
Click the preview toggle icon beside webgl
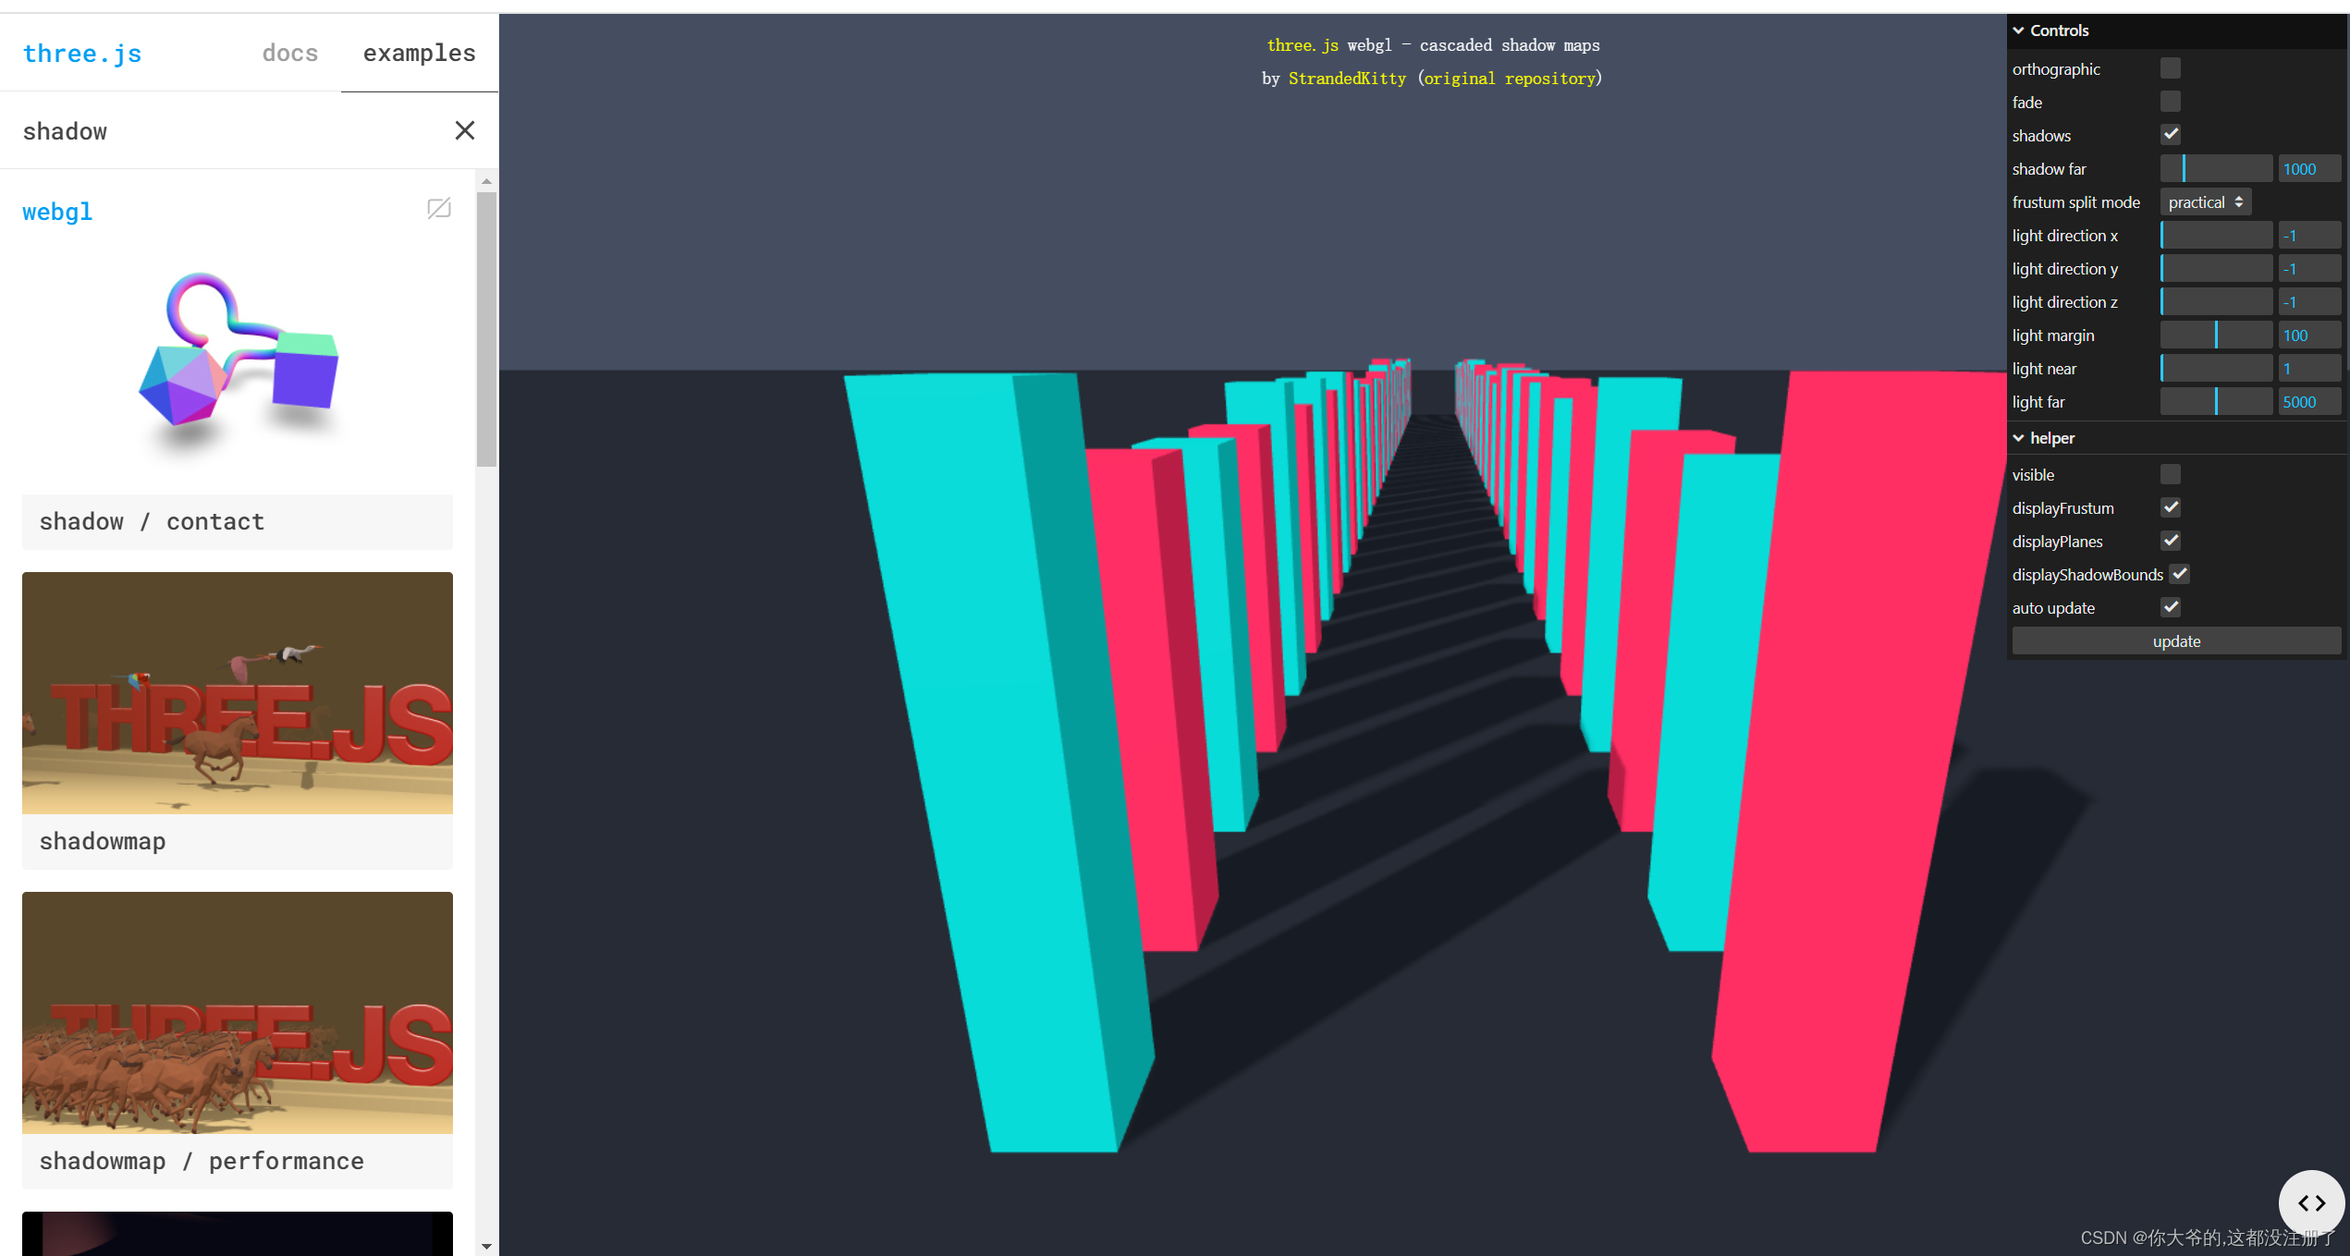coord(439,209)
